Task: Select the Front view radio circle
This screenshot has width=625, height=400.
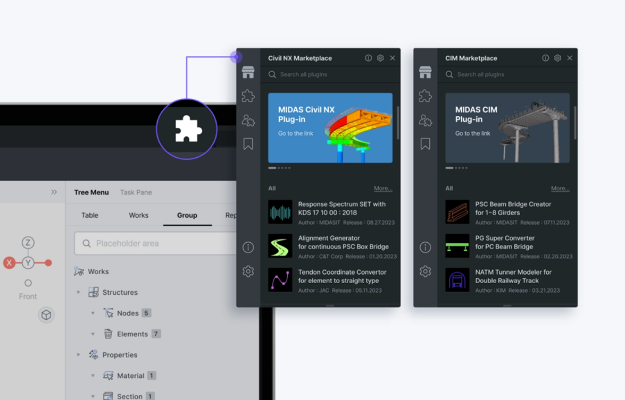Action: [28, 283]
